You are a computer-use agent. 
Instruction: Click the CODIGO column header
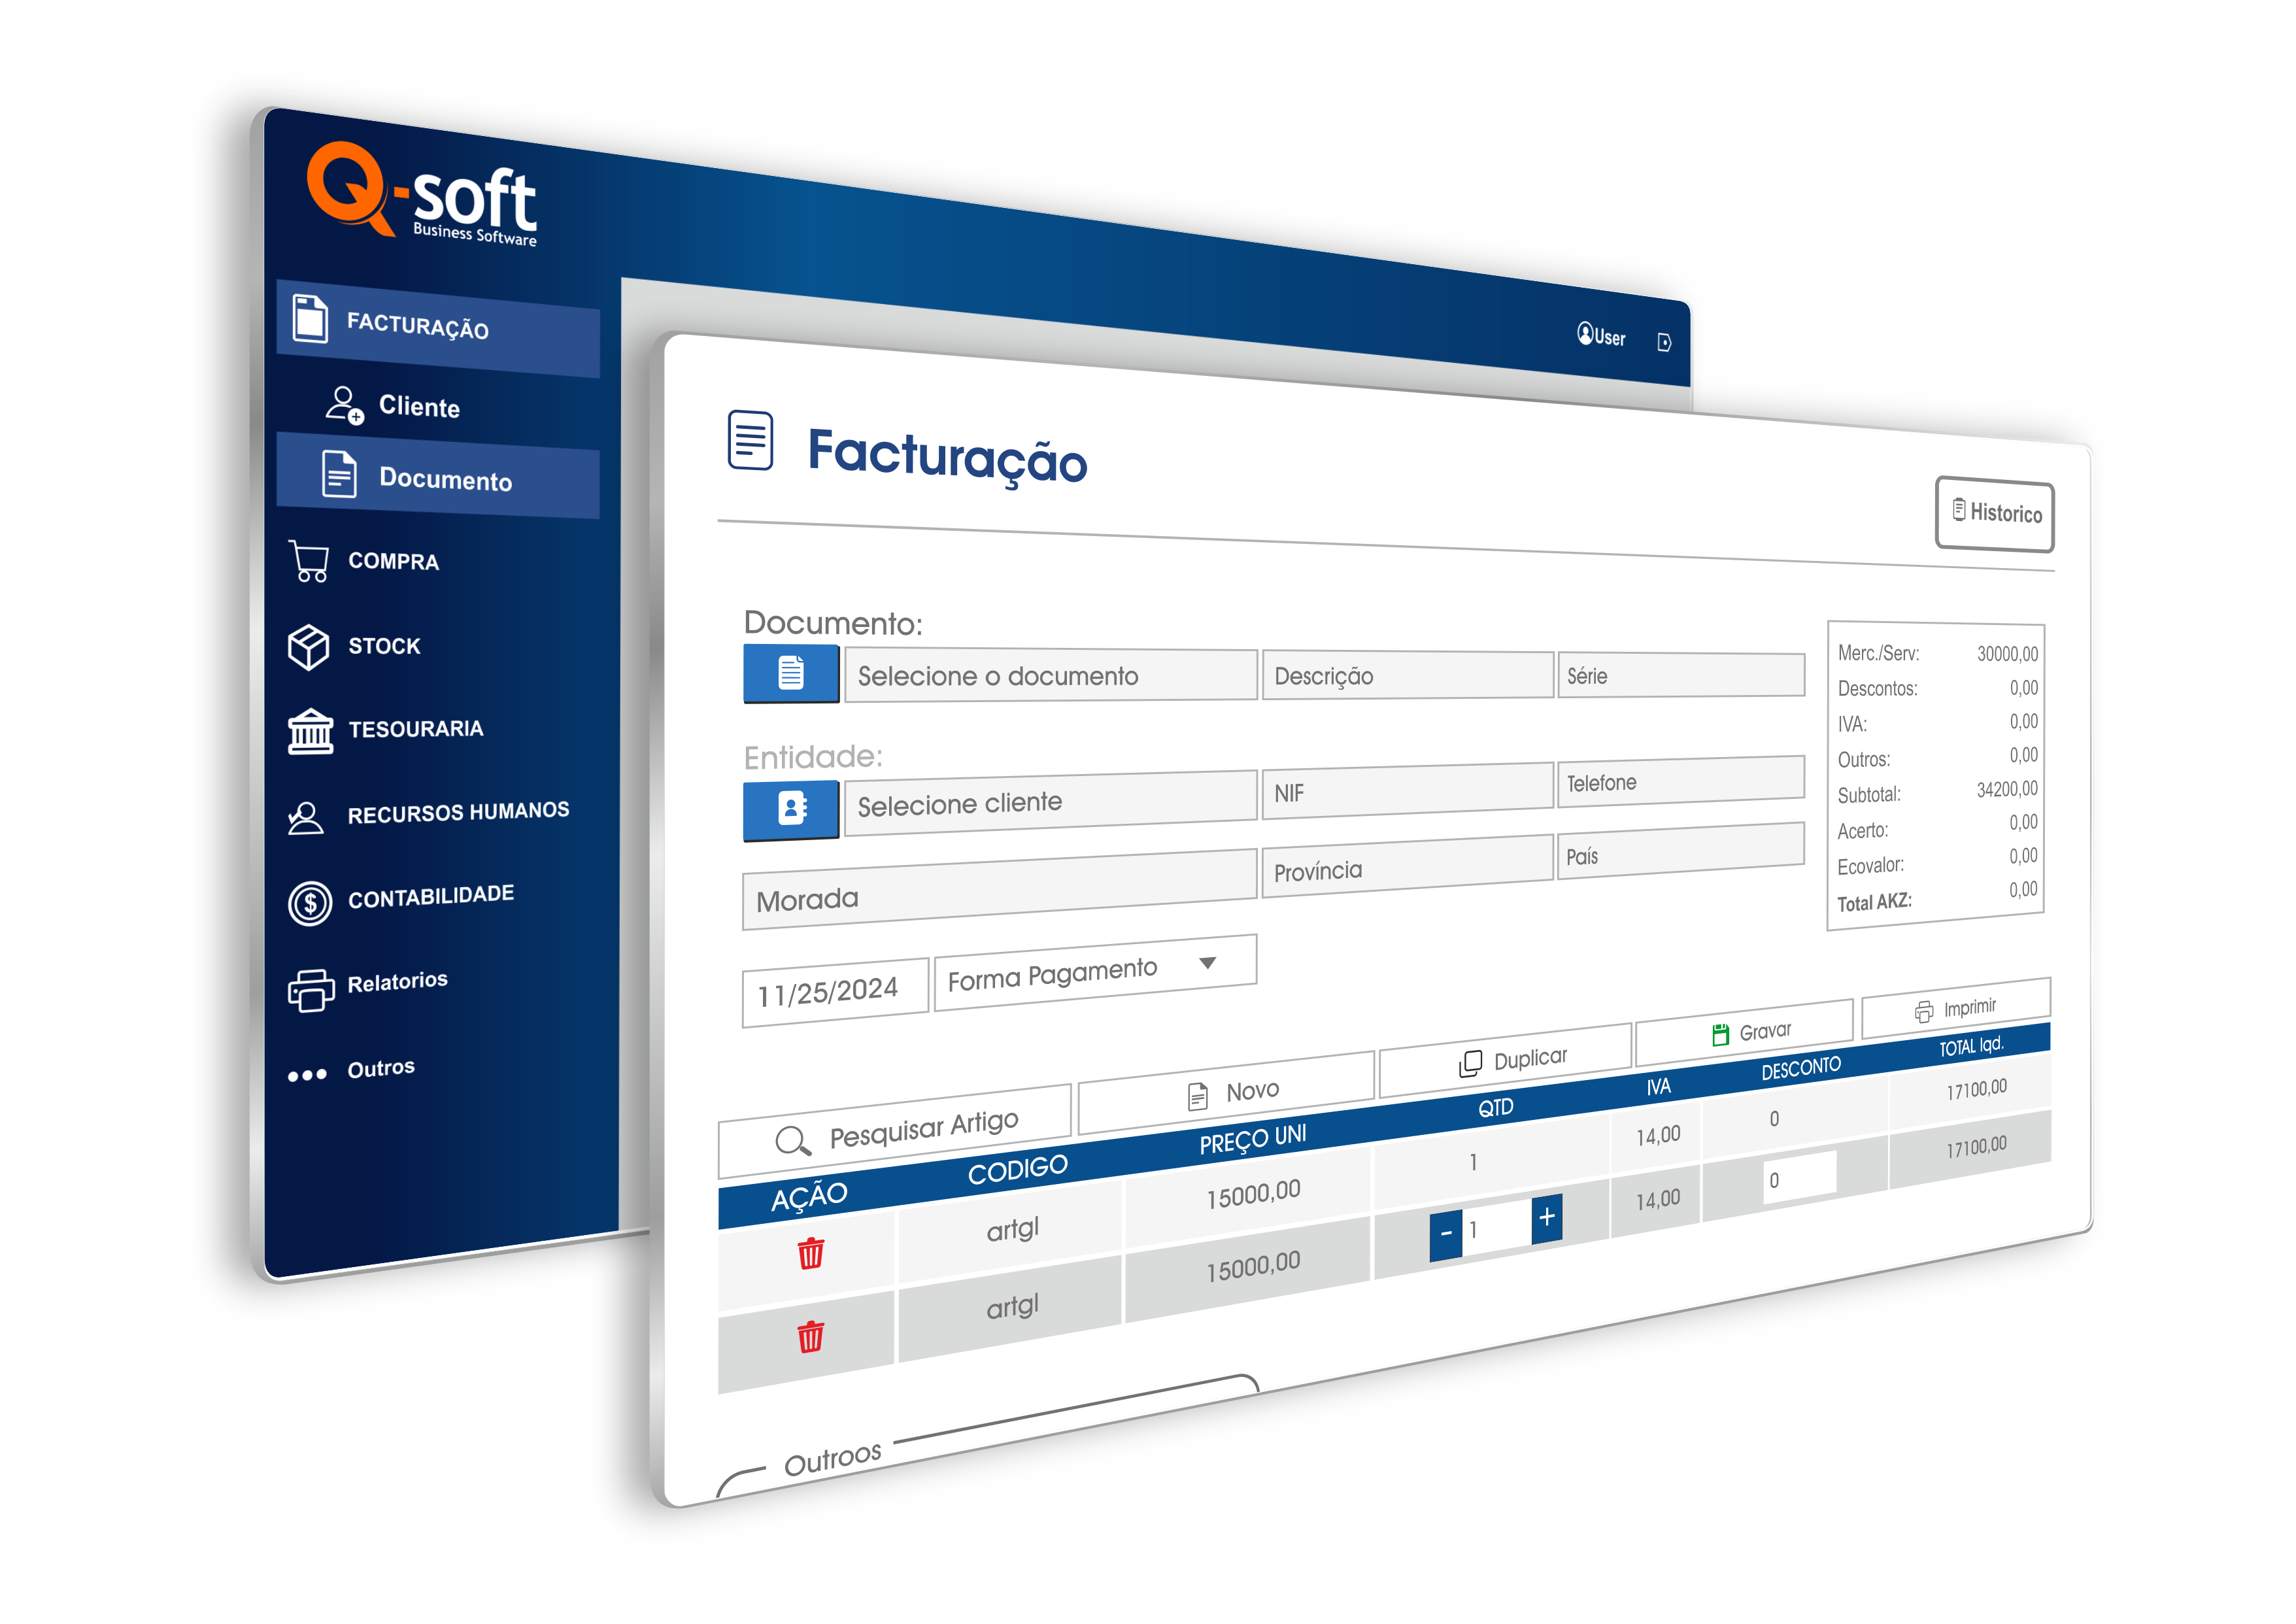[x=1018, y=1170]
